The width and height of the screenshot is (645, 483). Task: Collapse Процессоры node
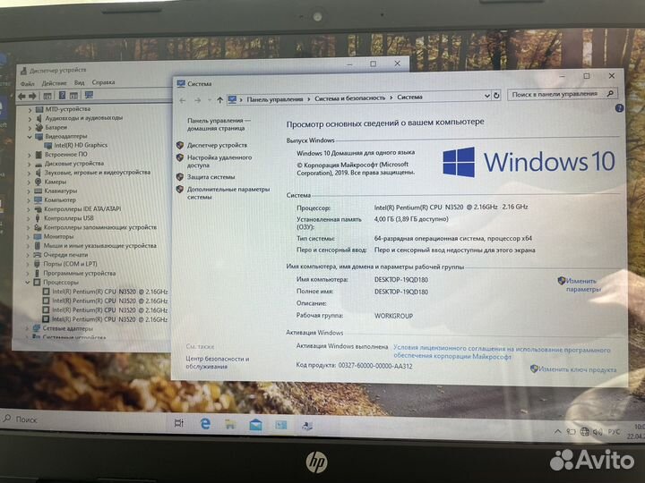coord(28,283)
